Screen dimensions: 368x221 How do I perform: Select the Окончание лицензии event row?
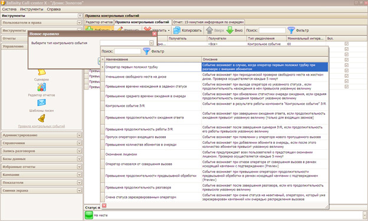point(214,154)
